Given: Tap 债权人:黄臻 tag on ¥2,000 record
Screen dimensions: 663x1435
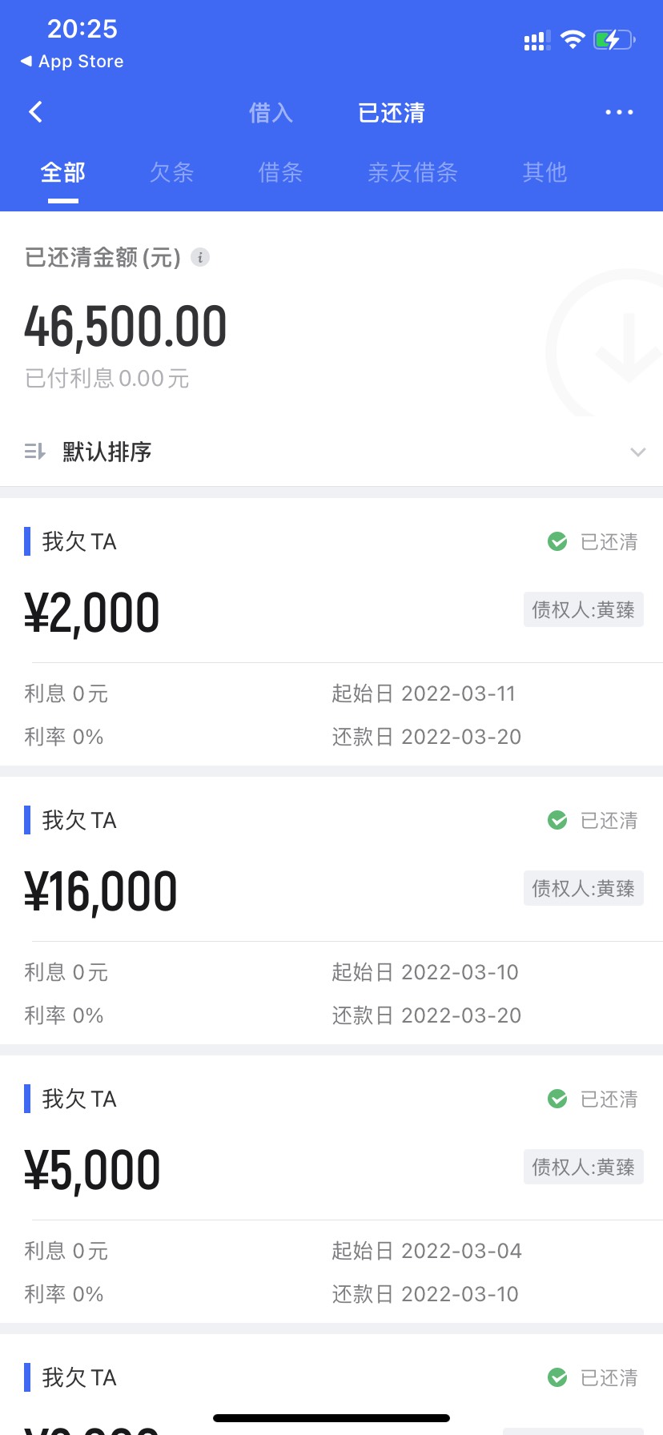Looking at the screenshot, I should (584, 610).
